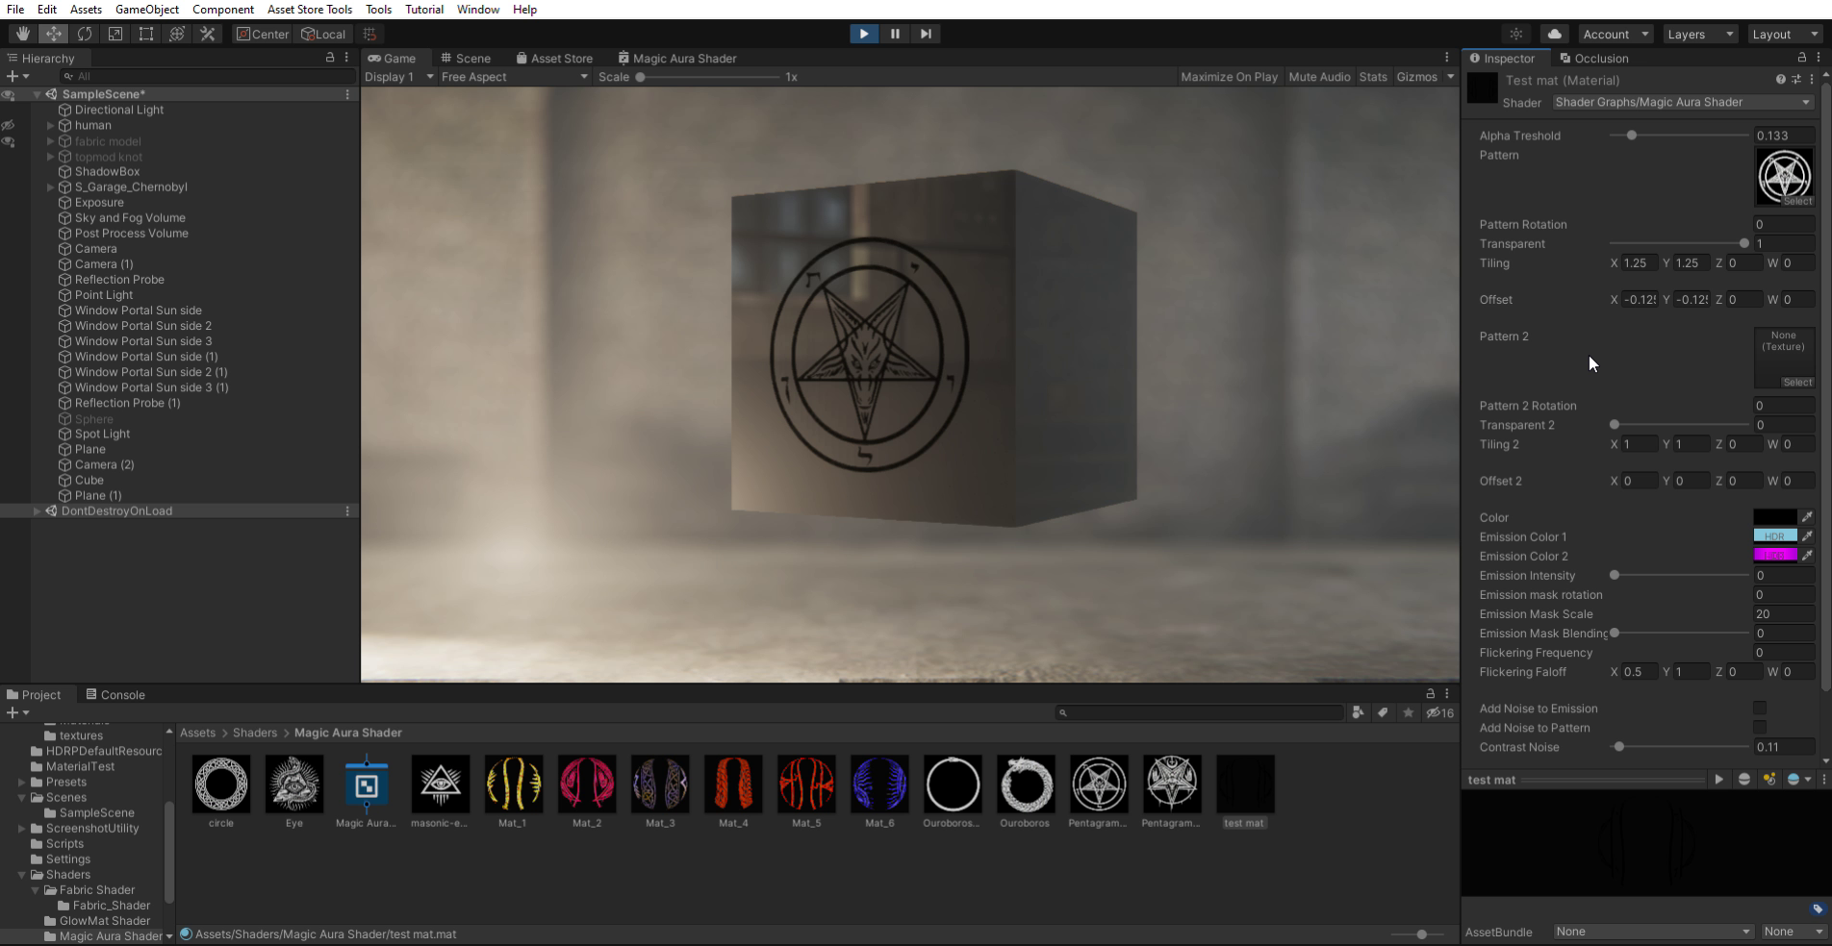Switch to the Scene tab
This screenshot has height=946, width=1832.
tap(466, 58)
